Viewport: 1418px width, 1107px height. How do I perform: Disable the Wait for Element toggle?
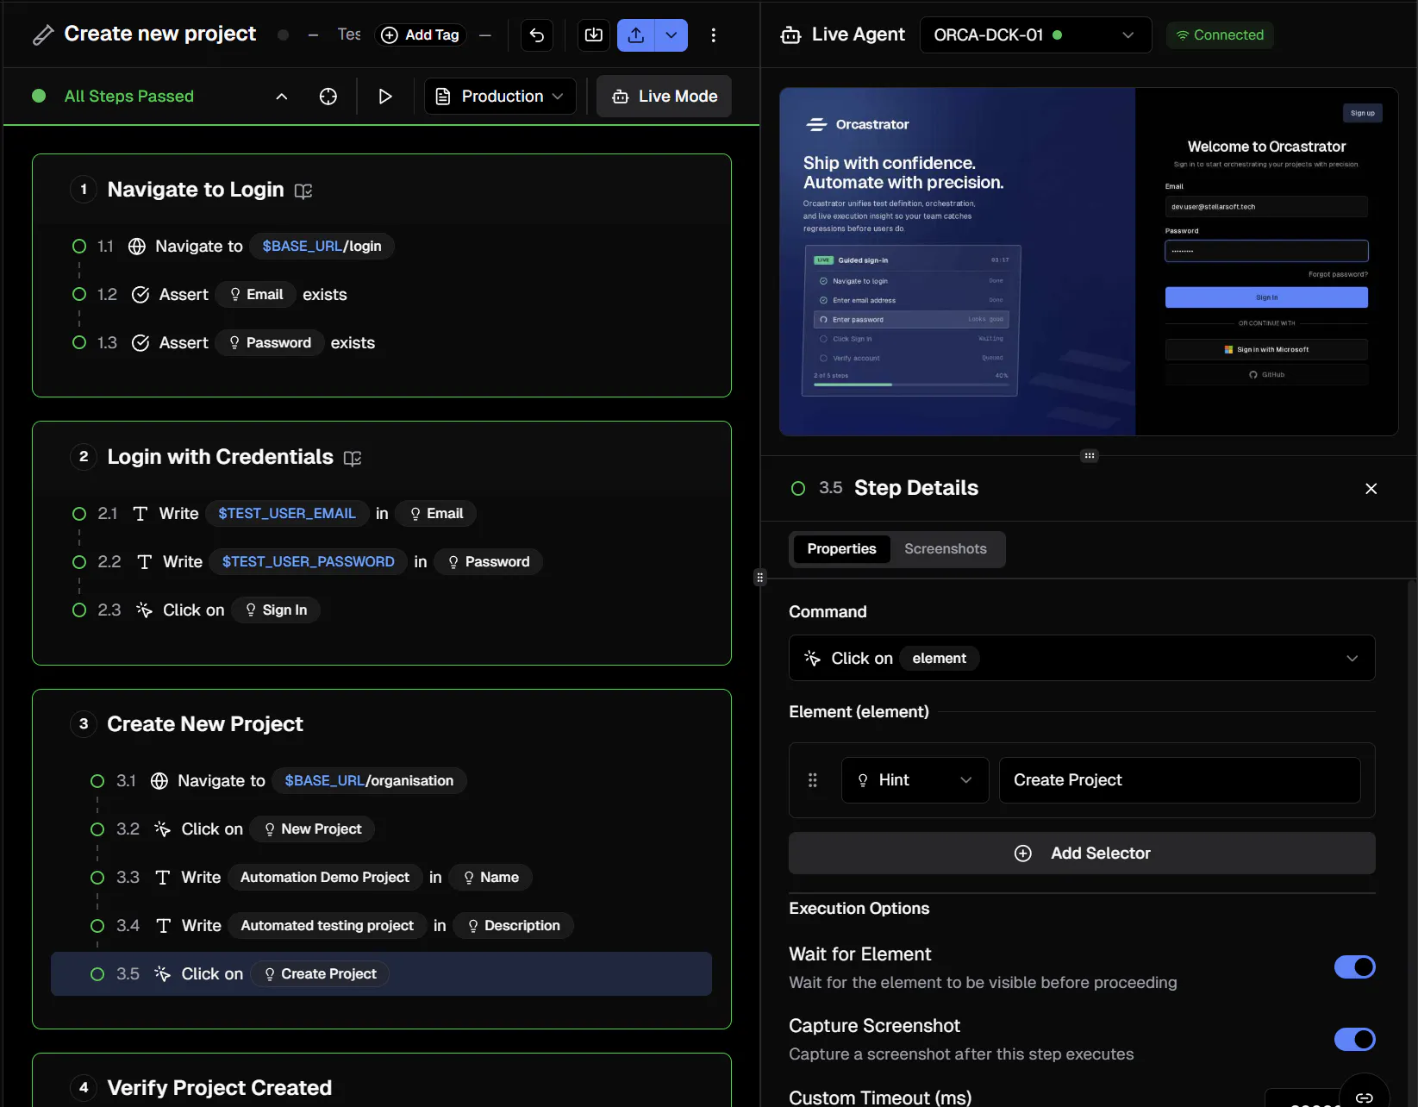pos(1354,967)
